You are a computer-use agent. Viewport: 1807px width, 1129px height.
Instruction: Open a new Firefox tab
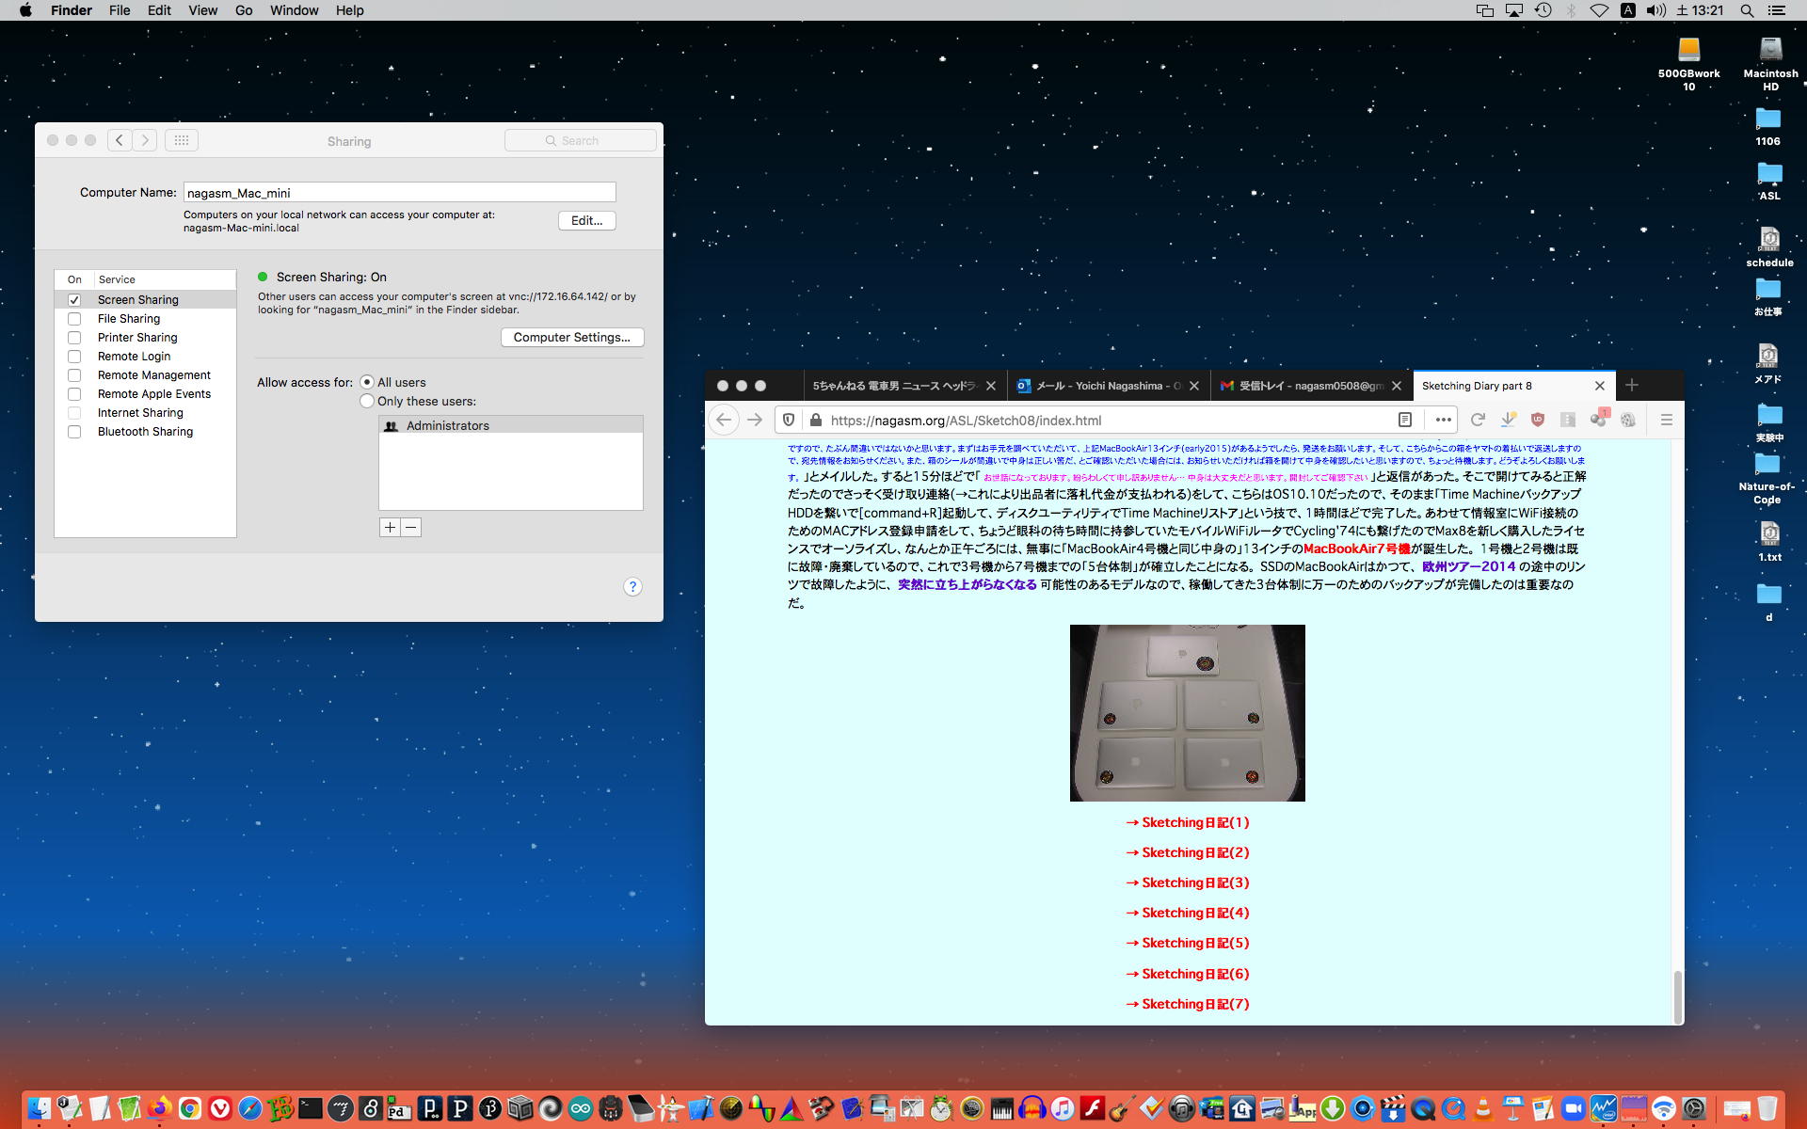pos(1632,385)
